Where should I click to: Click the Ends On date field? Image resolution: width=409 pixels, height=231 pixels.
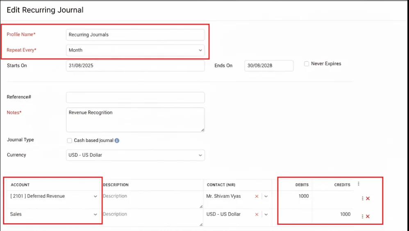click(269, 66)
